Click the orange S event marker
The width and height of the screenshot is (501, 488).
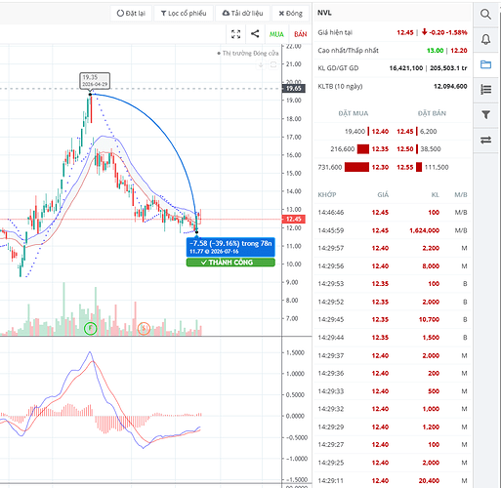(144, 329)
